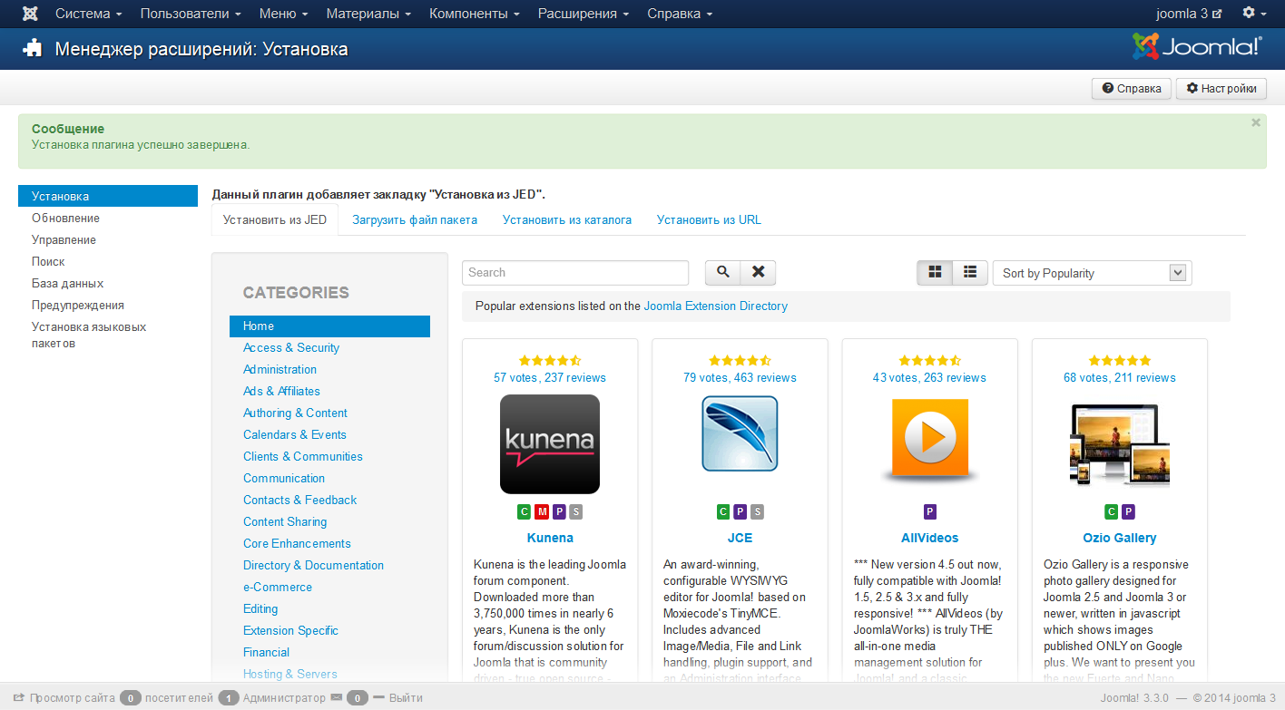Click the JCE feather icon
Screen dimensions: 1285x710
tap(740, 434)
